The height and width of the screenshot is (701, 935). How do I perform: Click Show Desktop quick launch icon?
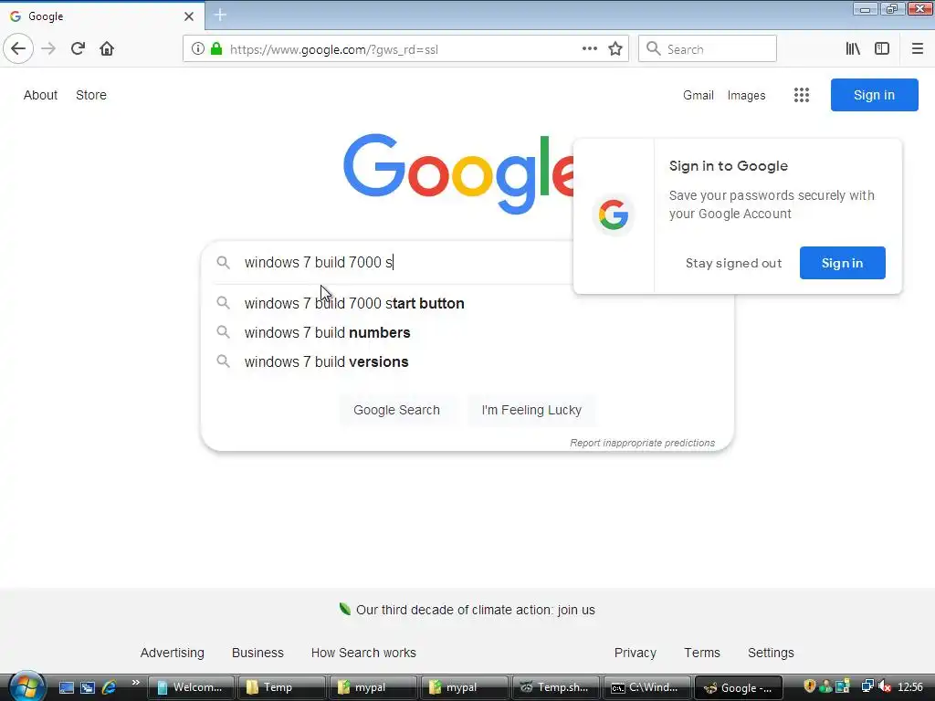point(66,687)
